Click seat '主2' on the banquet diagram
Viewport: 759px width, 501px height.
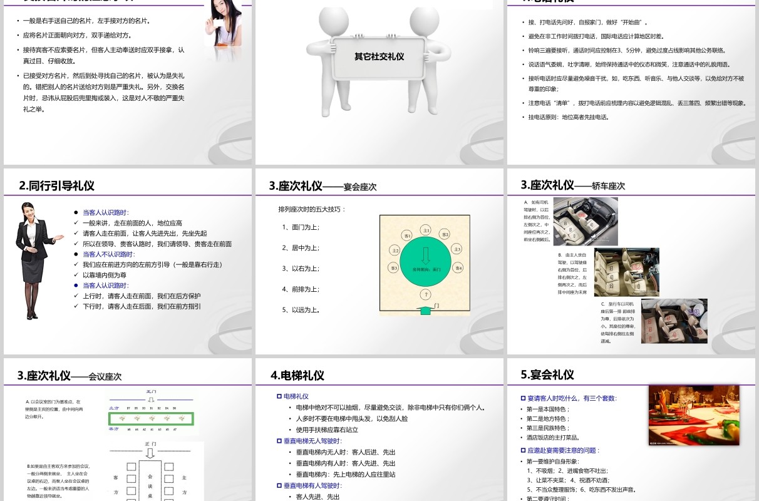(x=395, y=250)
